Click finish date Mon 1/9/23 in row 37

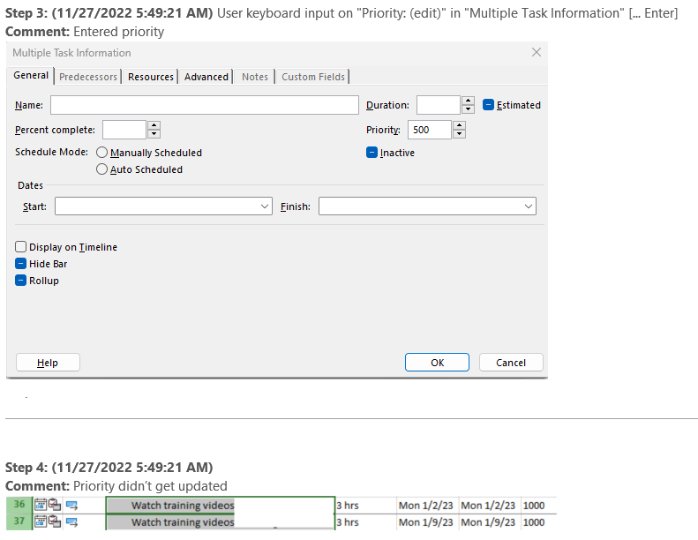click(x=488, y=522)
